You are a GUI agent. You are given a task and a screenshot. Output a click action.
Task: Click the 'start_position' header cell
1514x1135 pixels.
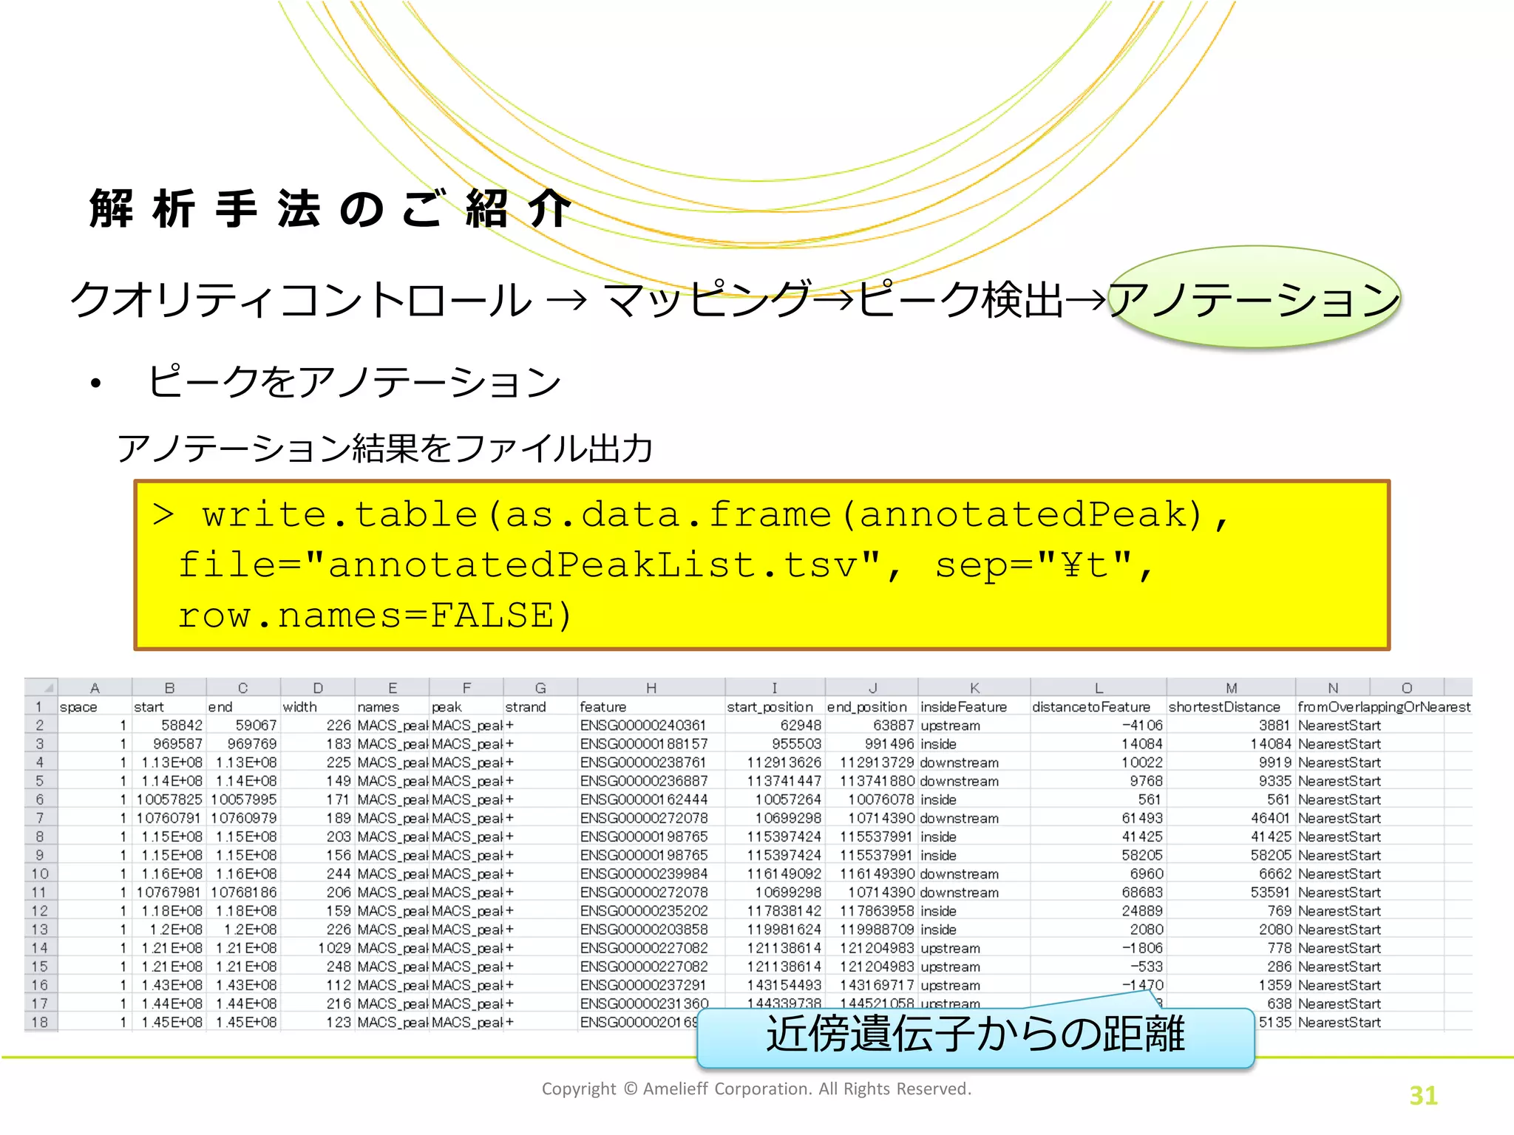775,707
